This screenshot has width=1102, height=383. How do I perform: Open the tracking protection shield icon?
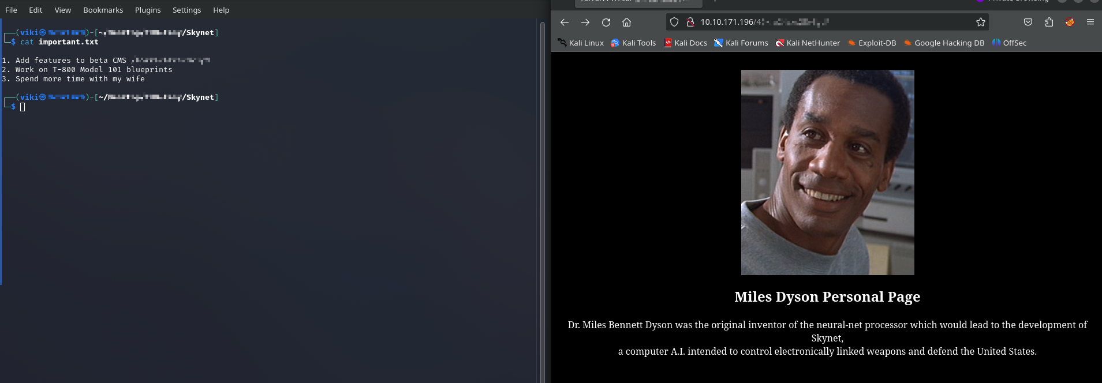674,22
